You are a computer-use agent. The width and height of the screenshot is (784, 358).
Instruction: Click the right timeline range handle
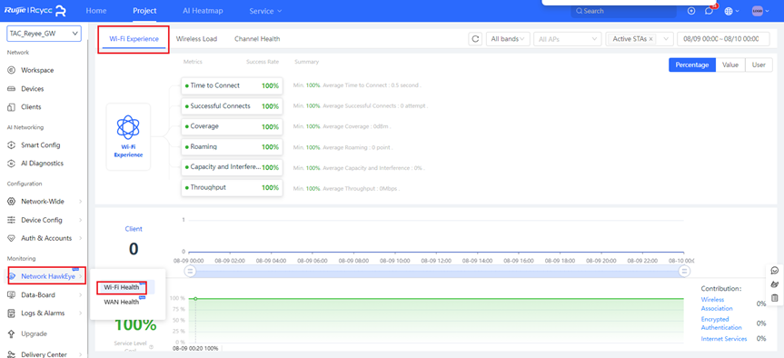coord(684,271)
